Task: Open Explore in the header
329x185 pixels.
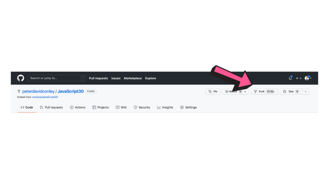Action: click(x=150, y=78)
